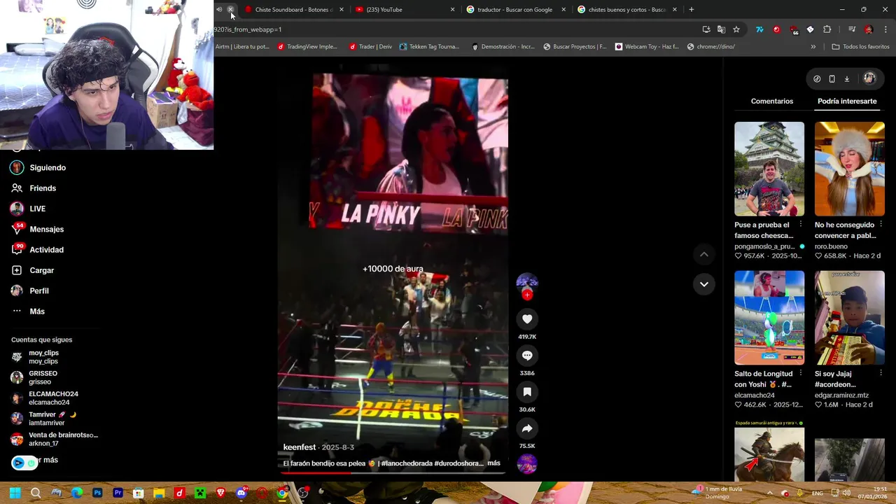Screen dimensions: 896x504
Task: Go to previous video with up chevron
Action: (704, 255)
